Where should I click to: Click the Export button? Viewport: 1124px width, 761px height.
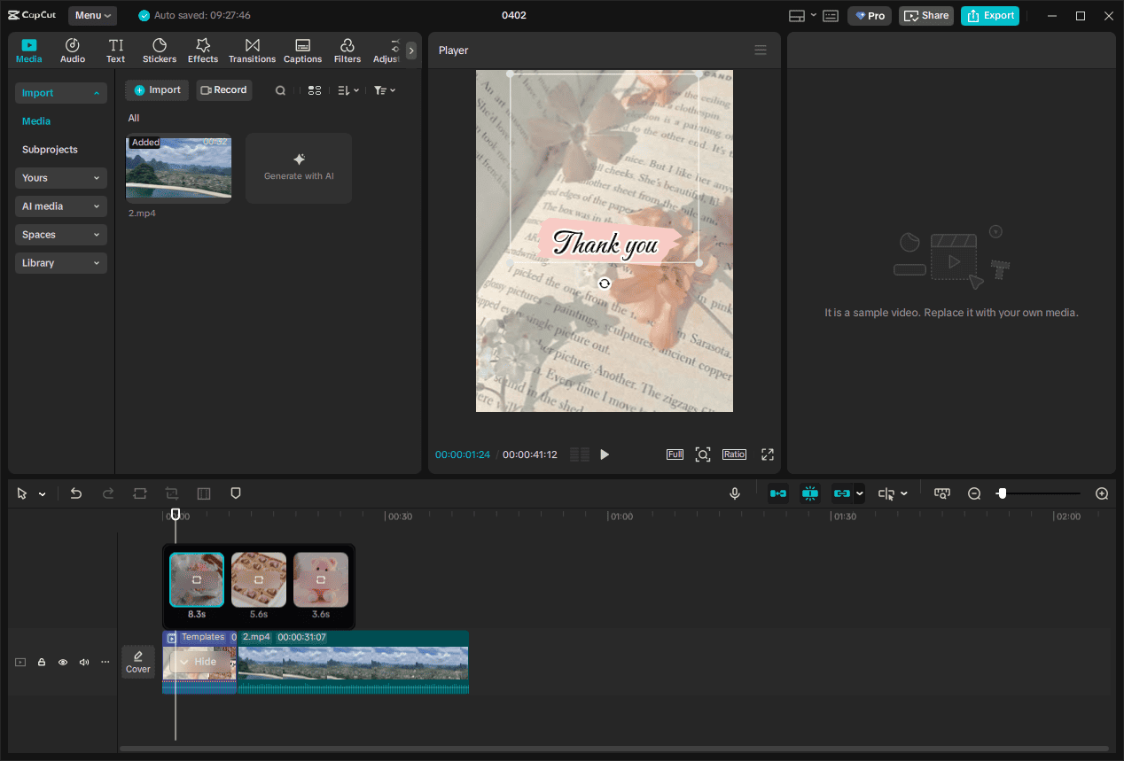point(989,15)
